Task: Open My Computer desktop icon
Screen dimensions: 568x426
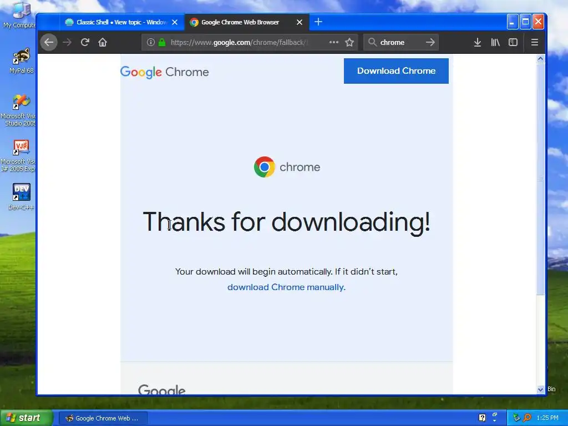Action: pos(20,15)
